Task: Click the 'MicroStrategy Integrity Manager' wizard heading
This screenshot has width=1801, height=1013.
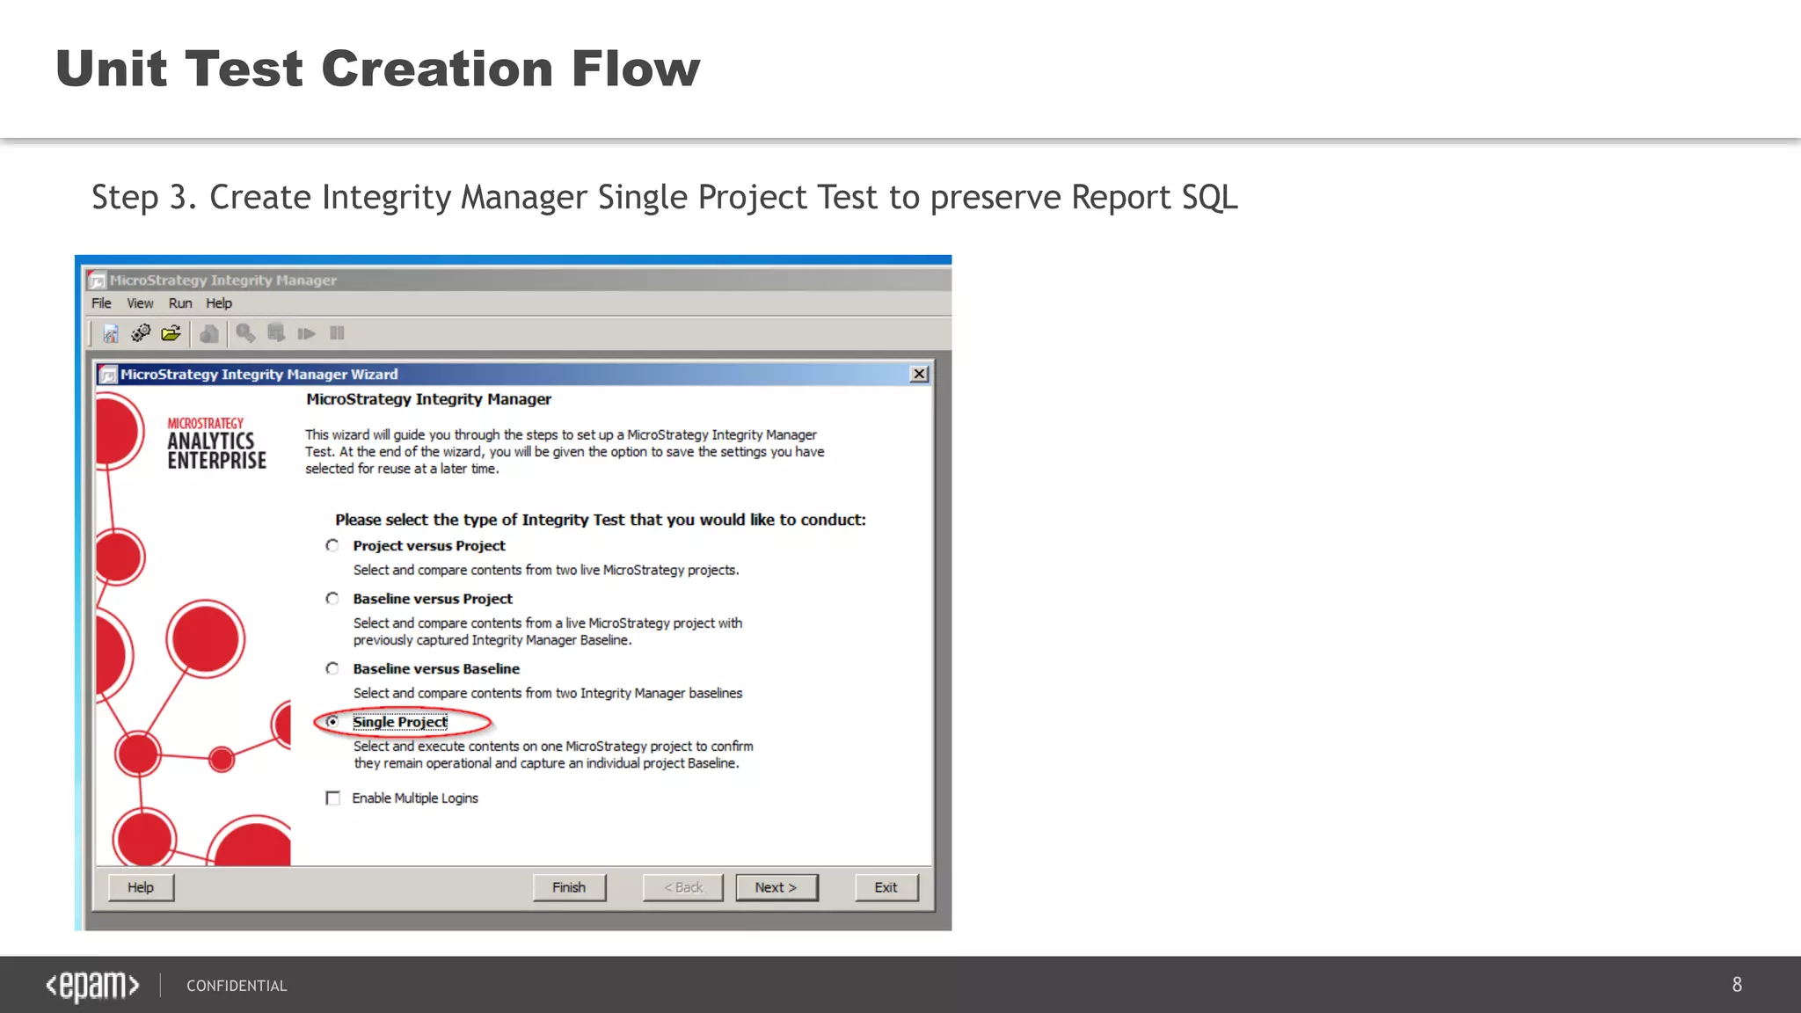Action: (428, 398)
